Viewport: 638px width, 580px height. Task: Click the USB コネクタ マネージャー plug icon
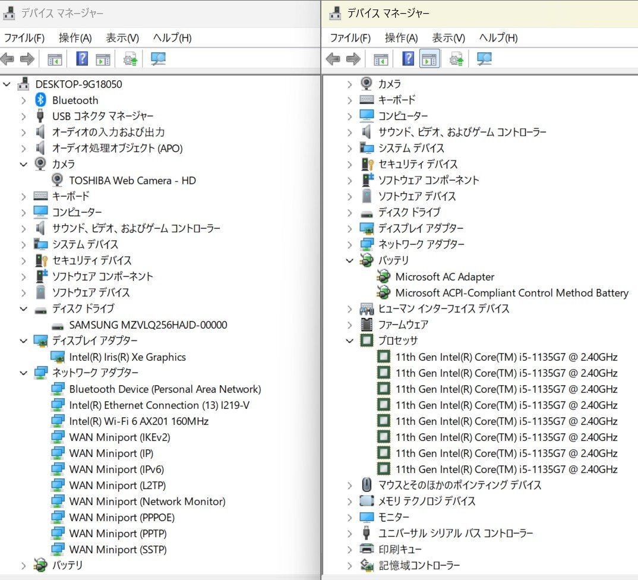(40, 116)
